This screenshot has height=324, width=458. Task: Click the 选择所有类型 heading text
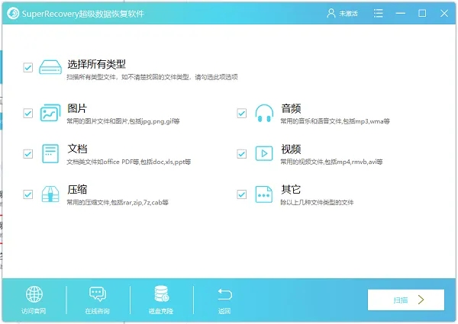click(x=97, y=64)
